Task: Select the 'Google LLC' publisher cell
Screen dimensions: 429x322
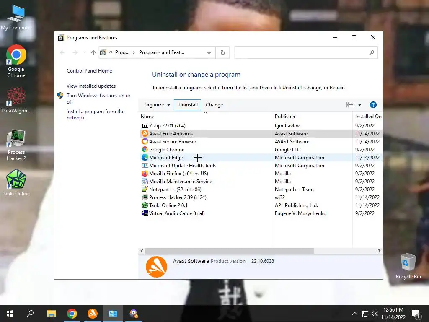Action: click(x=287, y=150)
